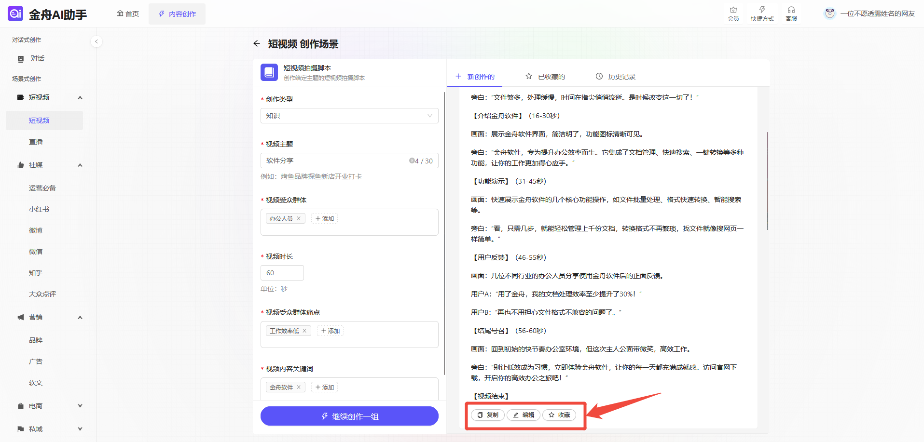Click the star icon on 已收藏的 tab
924x442 pixels.
pos(529,76)
